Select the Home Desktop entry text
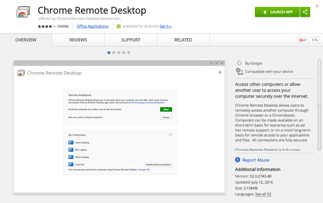 82,143
